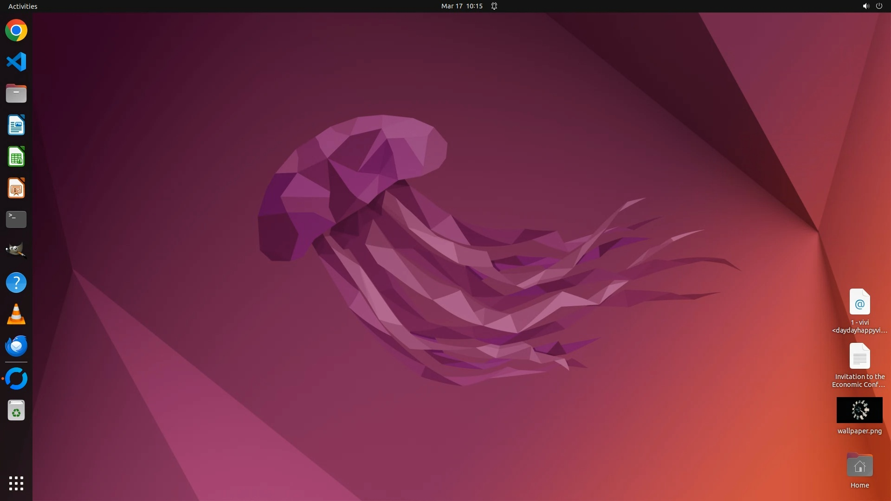
Task: Start LibreOffice Calc spreadsheet
Action: [16, 157]
